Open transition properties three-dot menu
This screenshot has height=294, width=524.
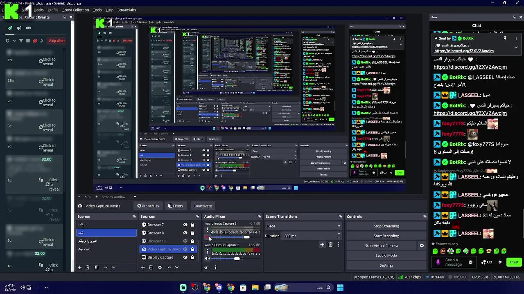(339, 245)
